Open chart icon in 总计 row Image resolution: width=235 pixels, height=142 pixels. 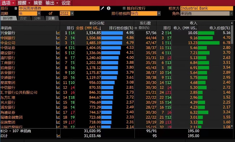[x=58, y=136]
